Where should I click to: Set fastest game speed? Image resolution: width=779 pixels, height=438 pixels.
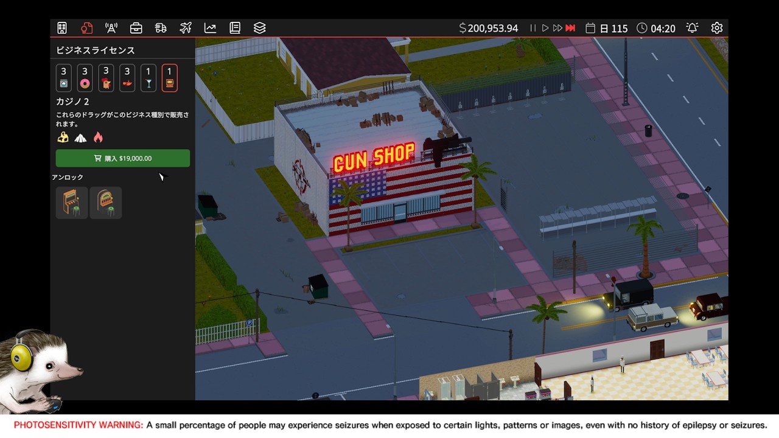tap(570, 28)
